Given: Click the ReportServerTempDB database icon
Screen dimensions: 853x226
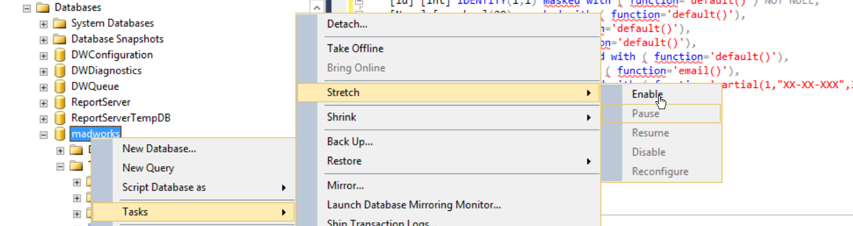Looking at the screenshot, I should [60, 118].
